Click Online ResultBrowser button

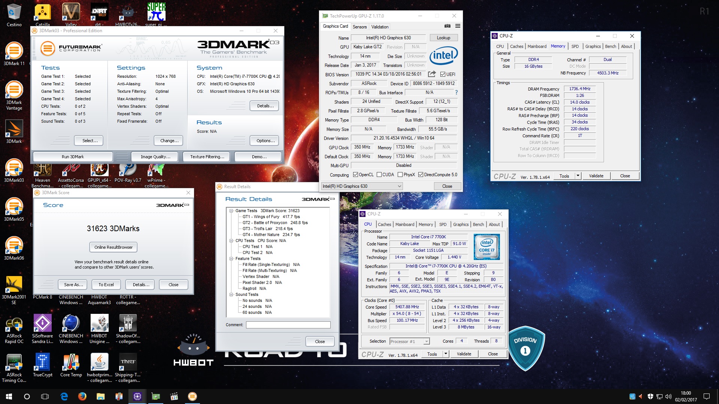tap(113, 247)
